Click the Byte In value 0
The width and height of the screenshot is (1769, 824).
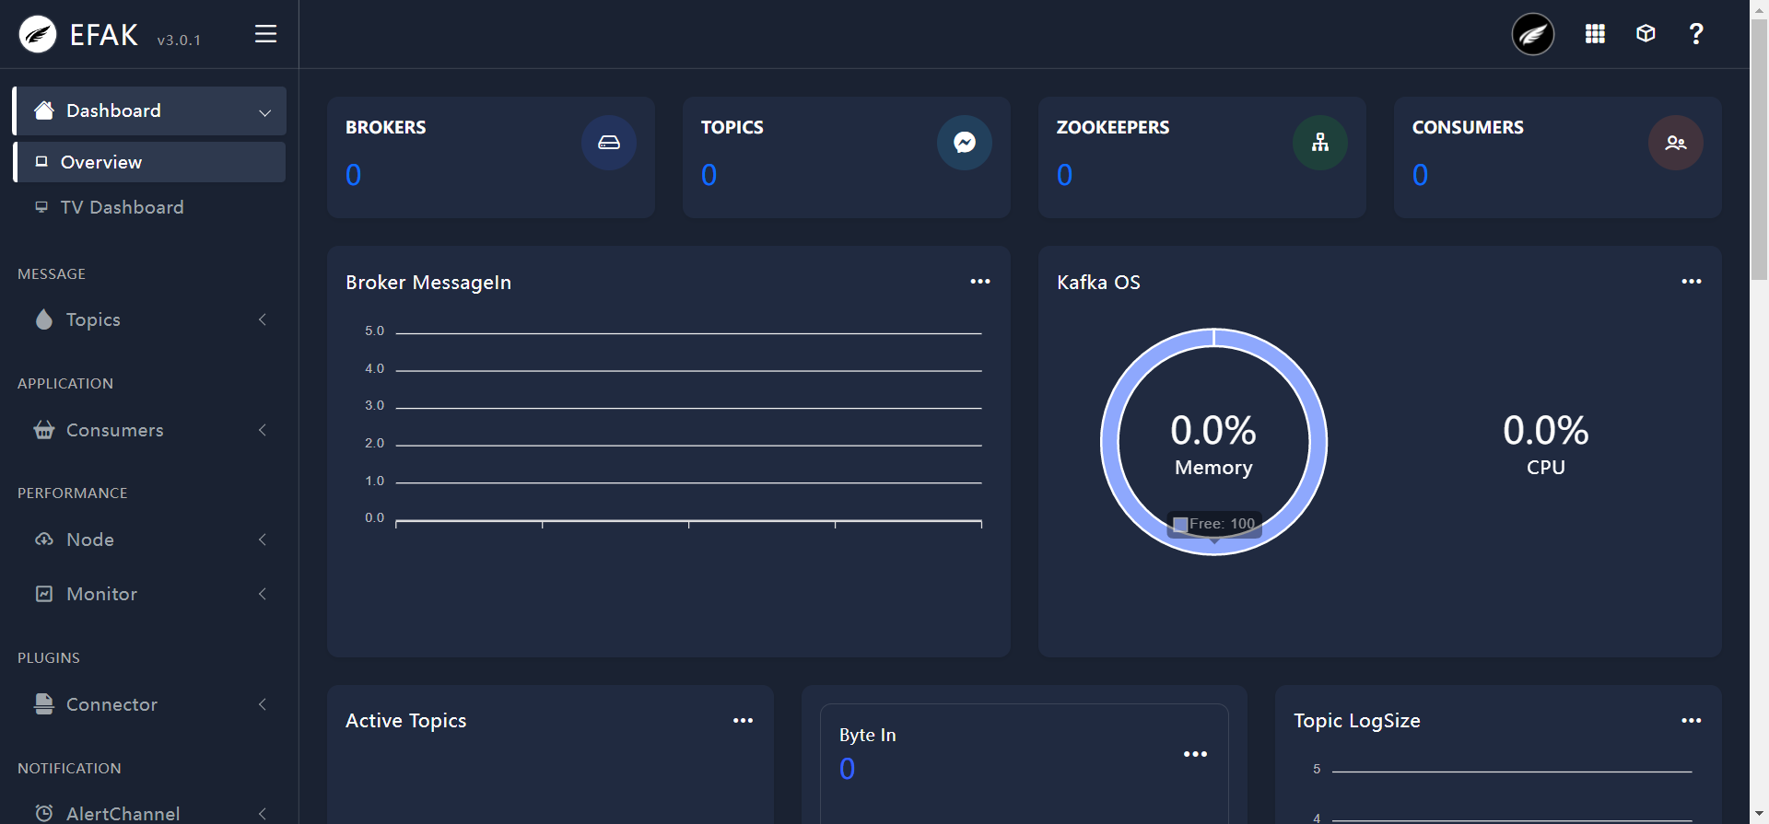coord(848,769)
